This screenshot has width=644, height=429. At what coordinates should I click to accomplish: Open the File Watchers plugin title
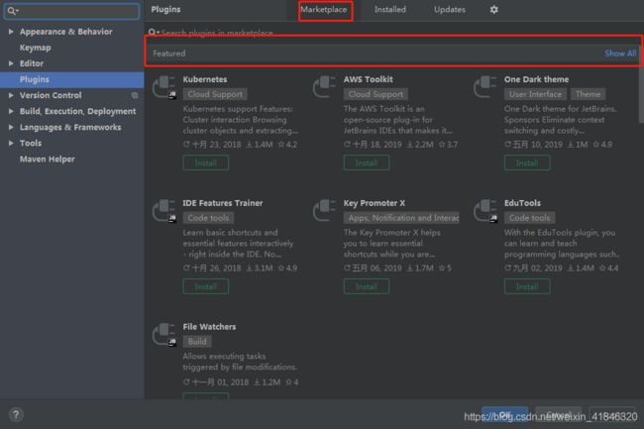[x=209, y=326]
